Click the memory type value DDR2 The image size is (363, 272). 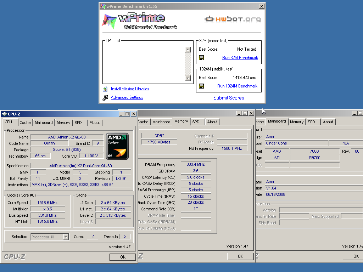(159, 136)
